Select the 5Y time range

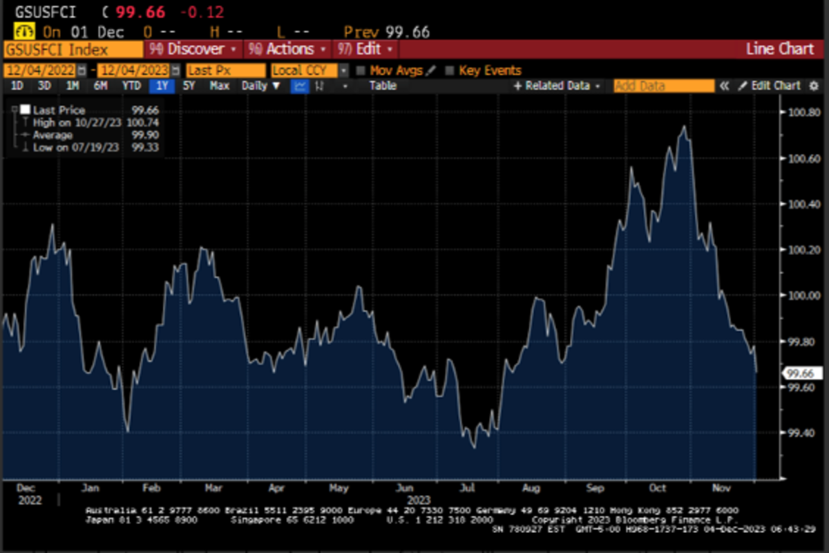coord(189,86)
